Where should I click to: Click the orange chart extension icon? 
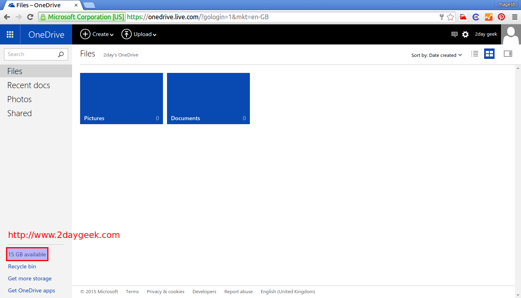(x=489, y=17)
